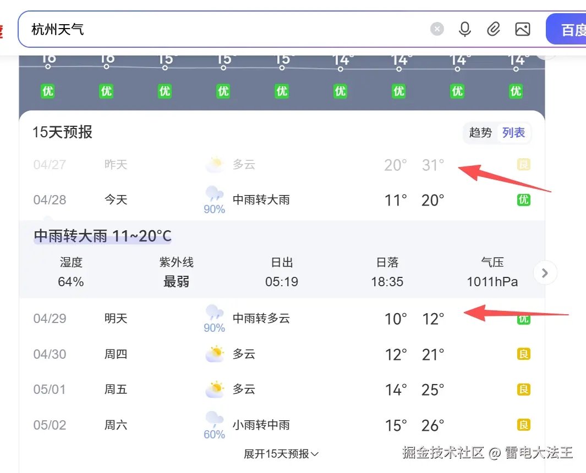Open image search via the camera icon

[522, 29]
